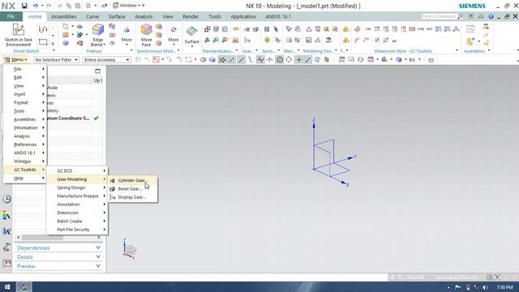This screenshot has width=519, height=292.
Task: Switch to the Curve ribbon tab
Action: [x=92, y=16]
